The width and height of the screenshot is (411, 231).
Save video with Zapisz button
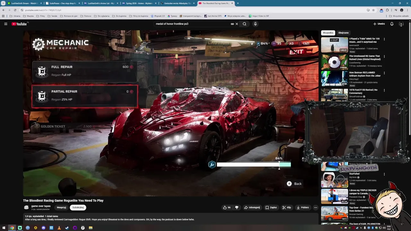pyautogui.click(x=271, y=208)
